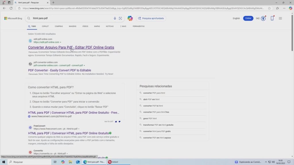Switch to the IMAGENS tab
Screen dimensions: 294x165
72,26
